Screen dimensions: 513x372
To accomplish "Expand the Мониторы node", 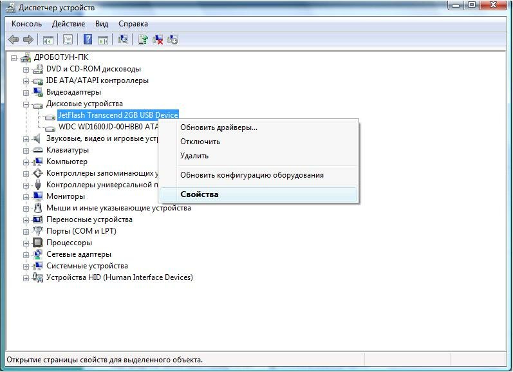I will [x=26, y=197].
